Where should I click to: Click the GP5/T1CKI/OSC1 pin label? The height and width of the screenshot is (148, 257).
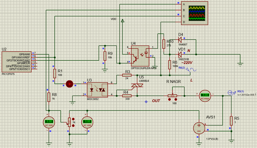[x=20, y=69]
